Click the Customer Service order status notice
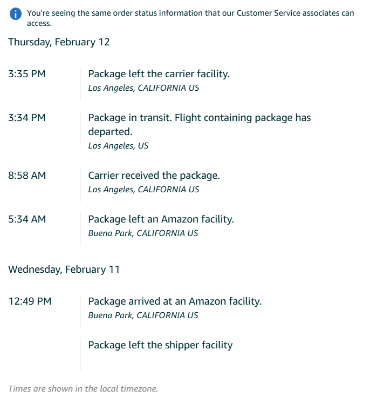This screenshot has width=391, height=397. (x=190, y=18)
